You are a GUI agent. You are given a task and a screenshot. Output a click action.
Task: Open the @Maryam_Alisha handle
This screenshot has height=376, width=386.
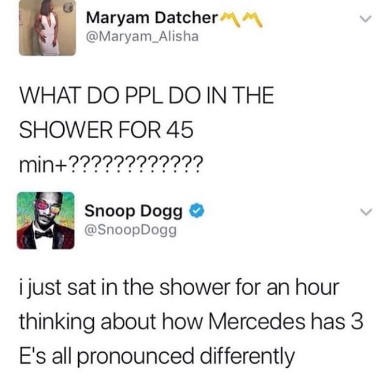142,37
